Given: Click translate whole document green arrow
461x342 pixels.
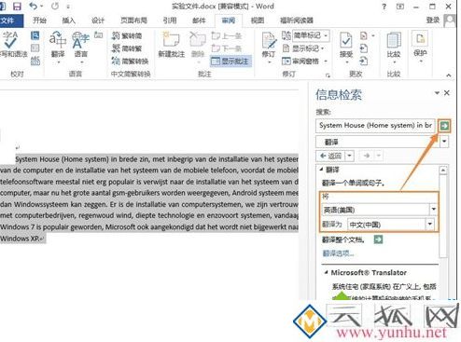Looking at the screenshot, I should click(x=378, y=239).
